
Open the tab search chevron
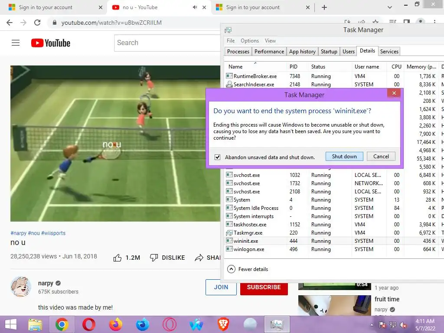tap(390, 7)
